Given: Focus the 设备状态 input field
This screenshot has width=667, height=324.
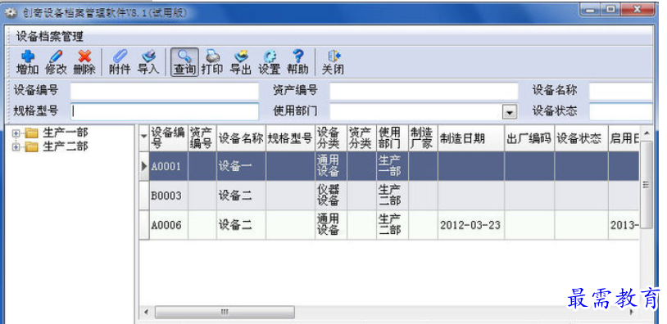Looking at the screenshot, I should click(x=620, y=111).
